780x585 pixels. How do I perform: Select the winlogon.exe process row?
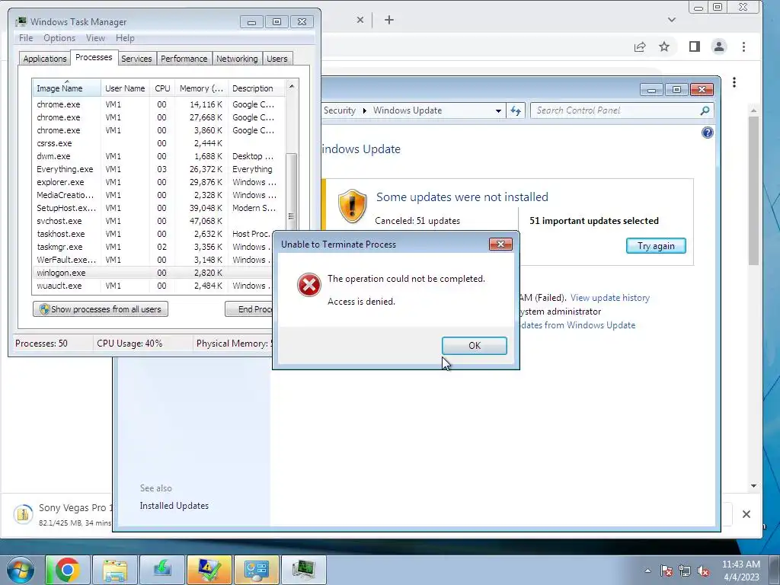pyautogui.click(x=152, y=273)
